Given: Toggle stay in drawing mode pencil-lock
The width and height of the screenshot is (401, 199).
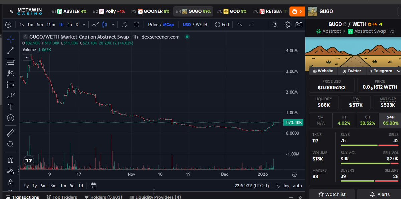Looking at the screenshot, I should point(10,171).
